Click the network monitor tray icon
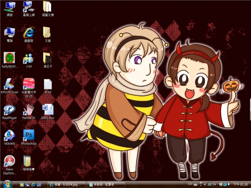Screen dimensions: 251x188 click(x=210, y=184)
